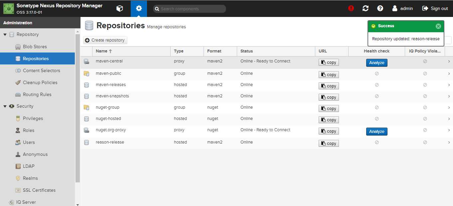453x206 pixels.
Task: Focus the Search components field
Action: pyautogui.click(x=190, y=9)
